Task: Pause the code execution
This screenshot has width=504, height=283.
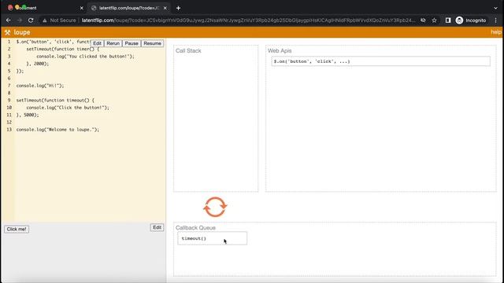Action: (132, 43)
